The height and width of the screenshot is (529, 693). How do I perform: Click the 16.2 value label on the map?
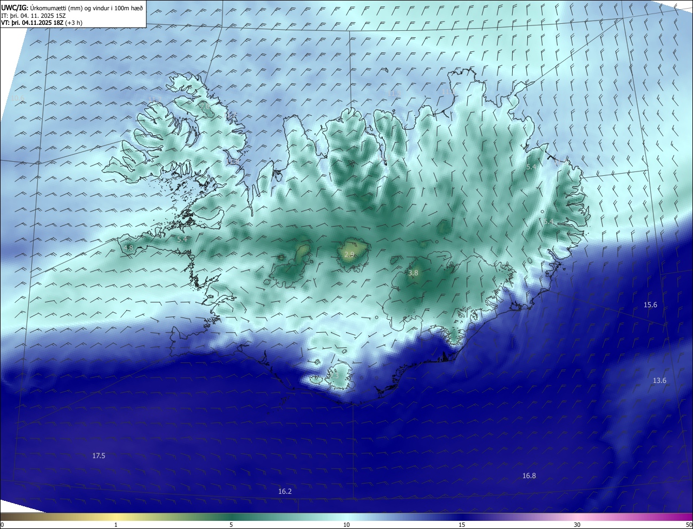(x=285, y=492)
